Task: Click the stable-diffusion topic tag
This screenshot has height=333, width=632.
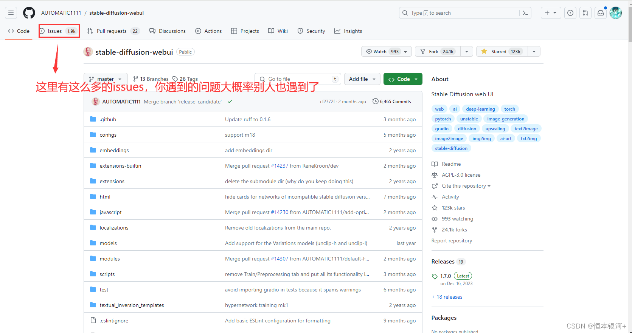Action: click(451, 148)
